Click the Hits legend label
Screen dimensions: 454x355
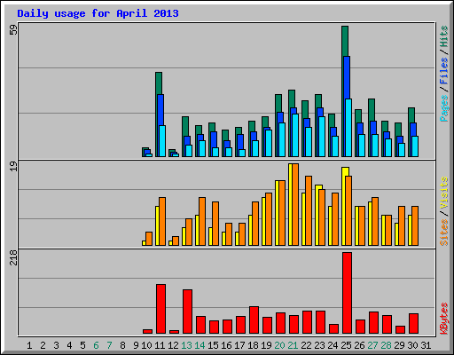(443, 36)
